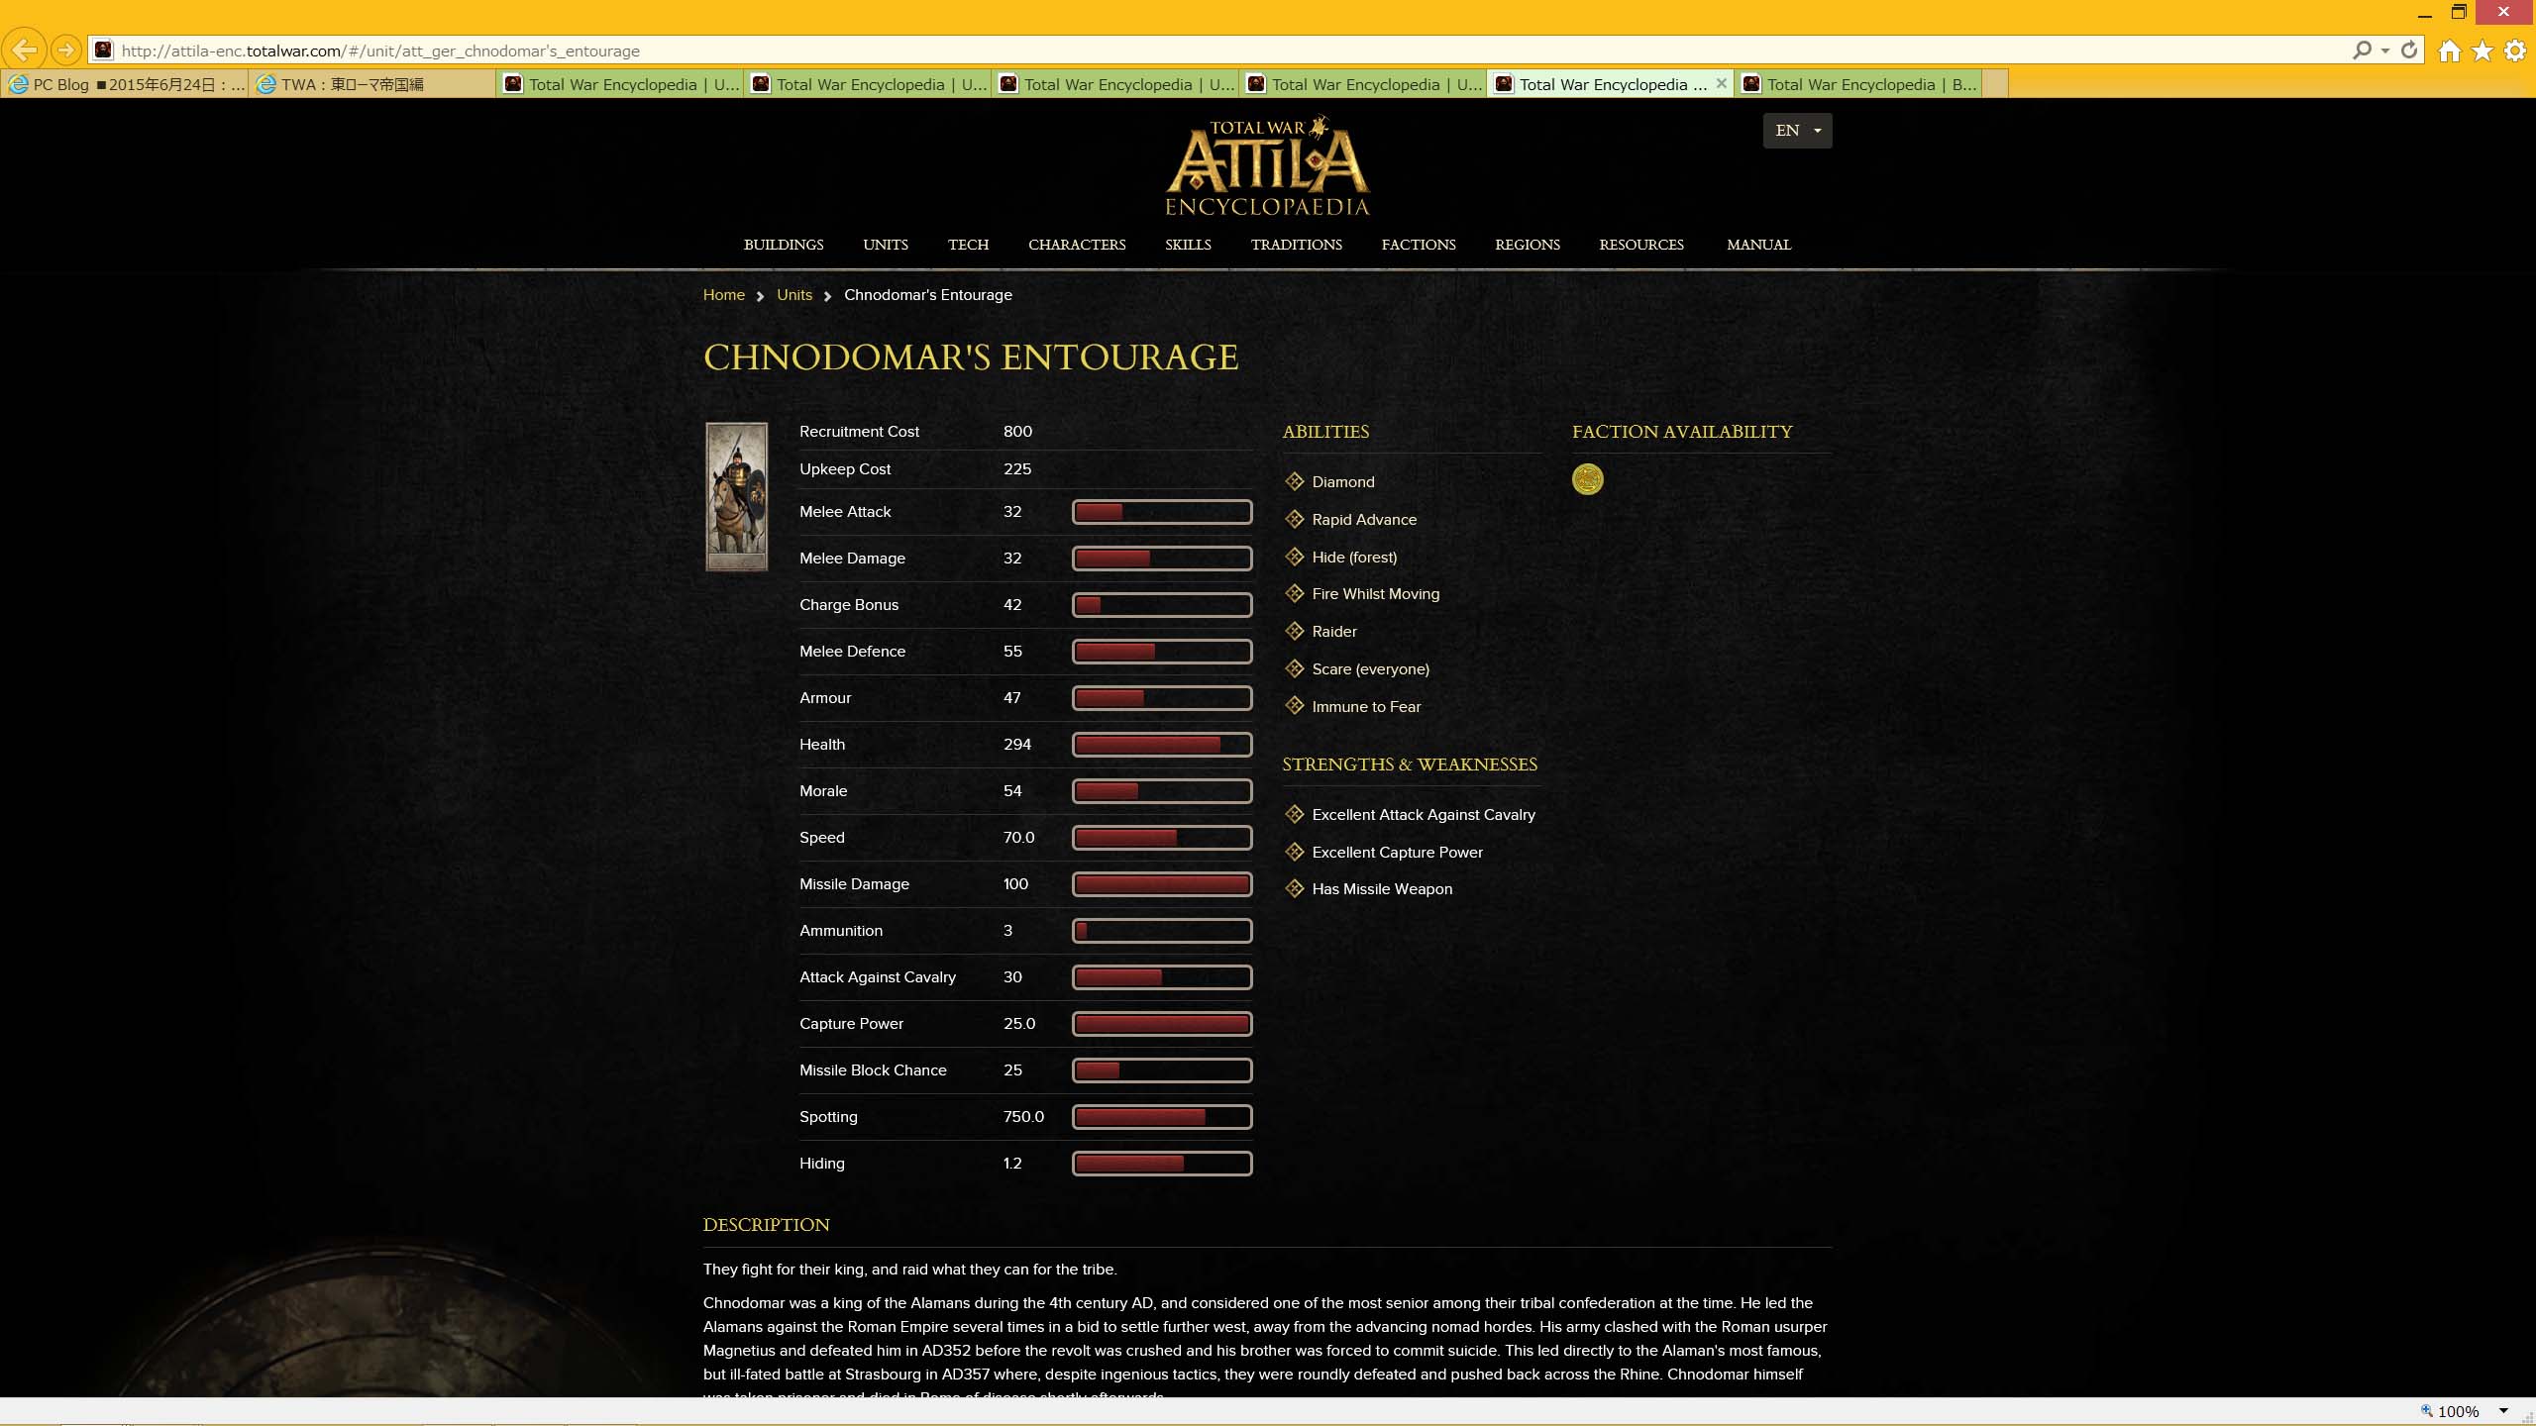The height and width of the screenshot is (1426, 2536).
Task: Click the Chnodomar's Entourage page heading
Action: [971, 357]
